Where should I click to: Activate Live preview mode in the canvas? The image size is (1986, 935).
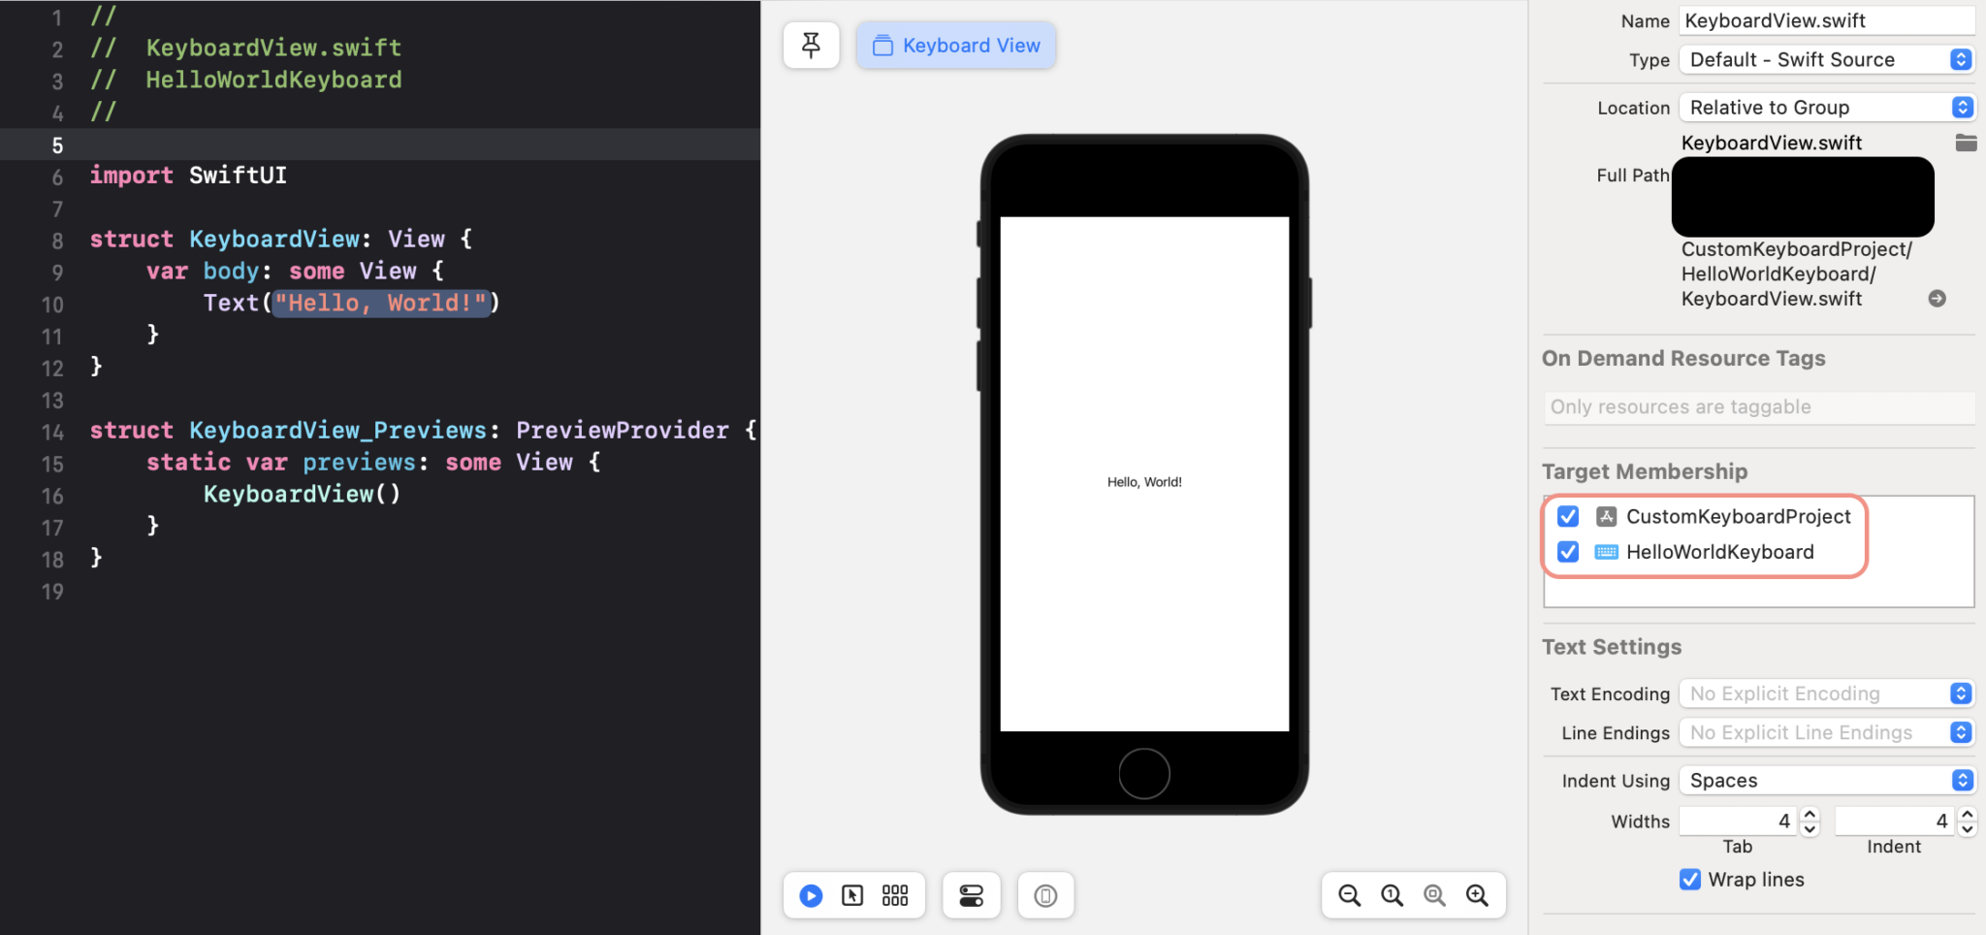(x=810, y=895)
